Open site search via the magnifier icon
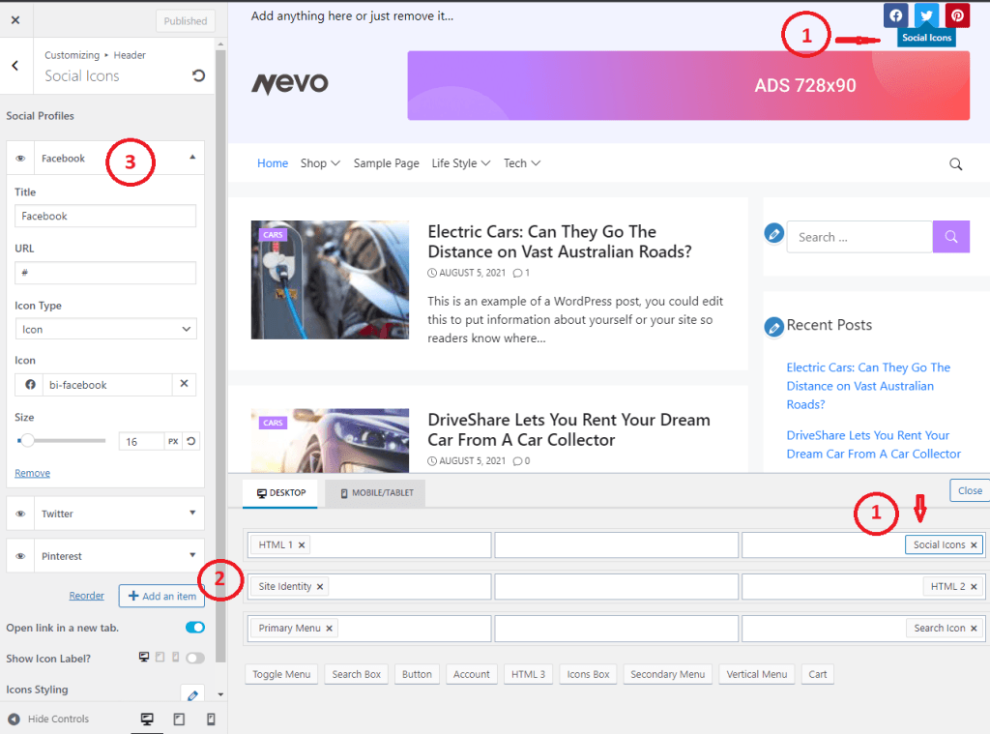The width and height of the screenshot is (990, 734). [x=956, y=163]
